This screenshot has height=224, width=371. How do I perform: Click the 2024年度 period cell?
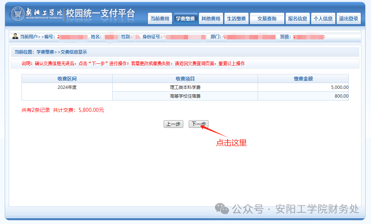tap(67, 87)
